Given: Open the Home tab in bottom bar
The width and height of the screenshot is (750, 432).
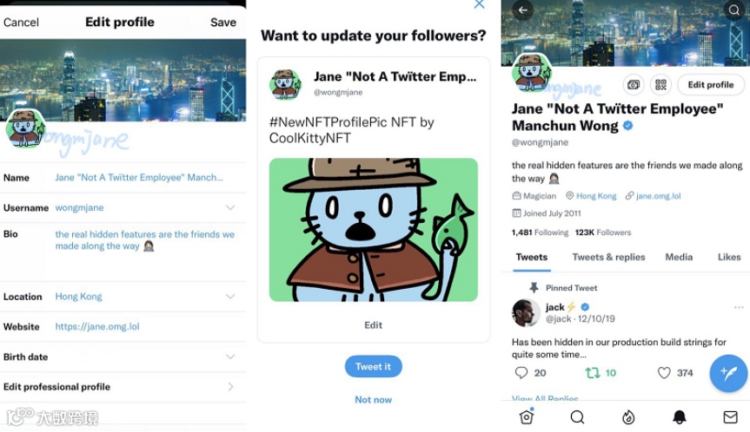Looking at the screenshot, I should point(526,416).
